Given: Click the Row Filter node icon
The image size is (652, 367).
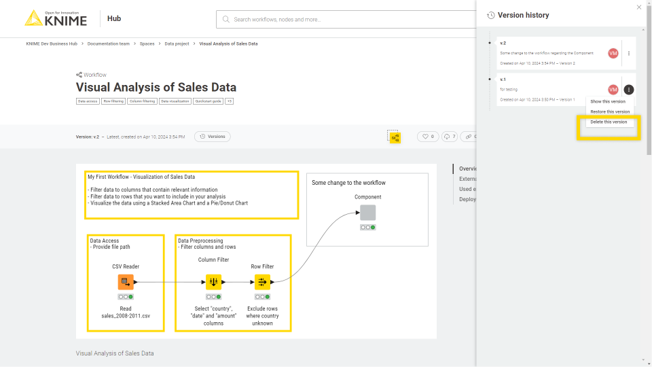Looking at the screenshot, I should [x=262, y=282].
